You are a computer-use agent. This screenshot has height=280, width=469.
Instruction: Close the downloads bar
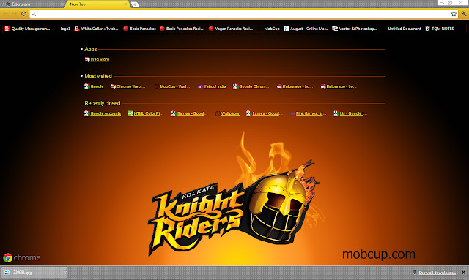[463, 273]
